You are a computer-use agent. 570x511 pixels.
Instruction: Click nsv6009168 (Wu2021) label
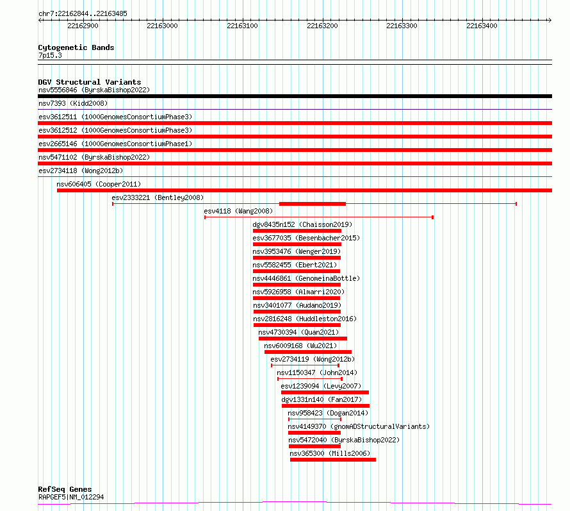[x=300, y=346]
